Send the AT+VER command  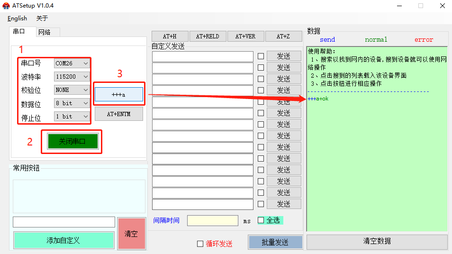[x=245, y=36]
